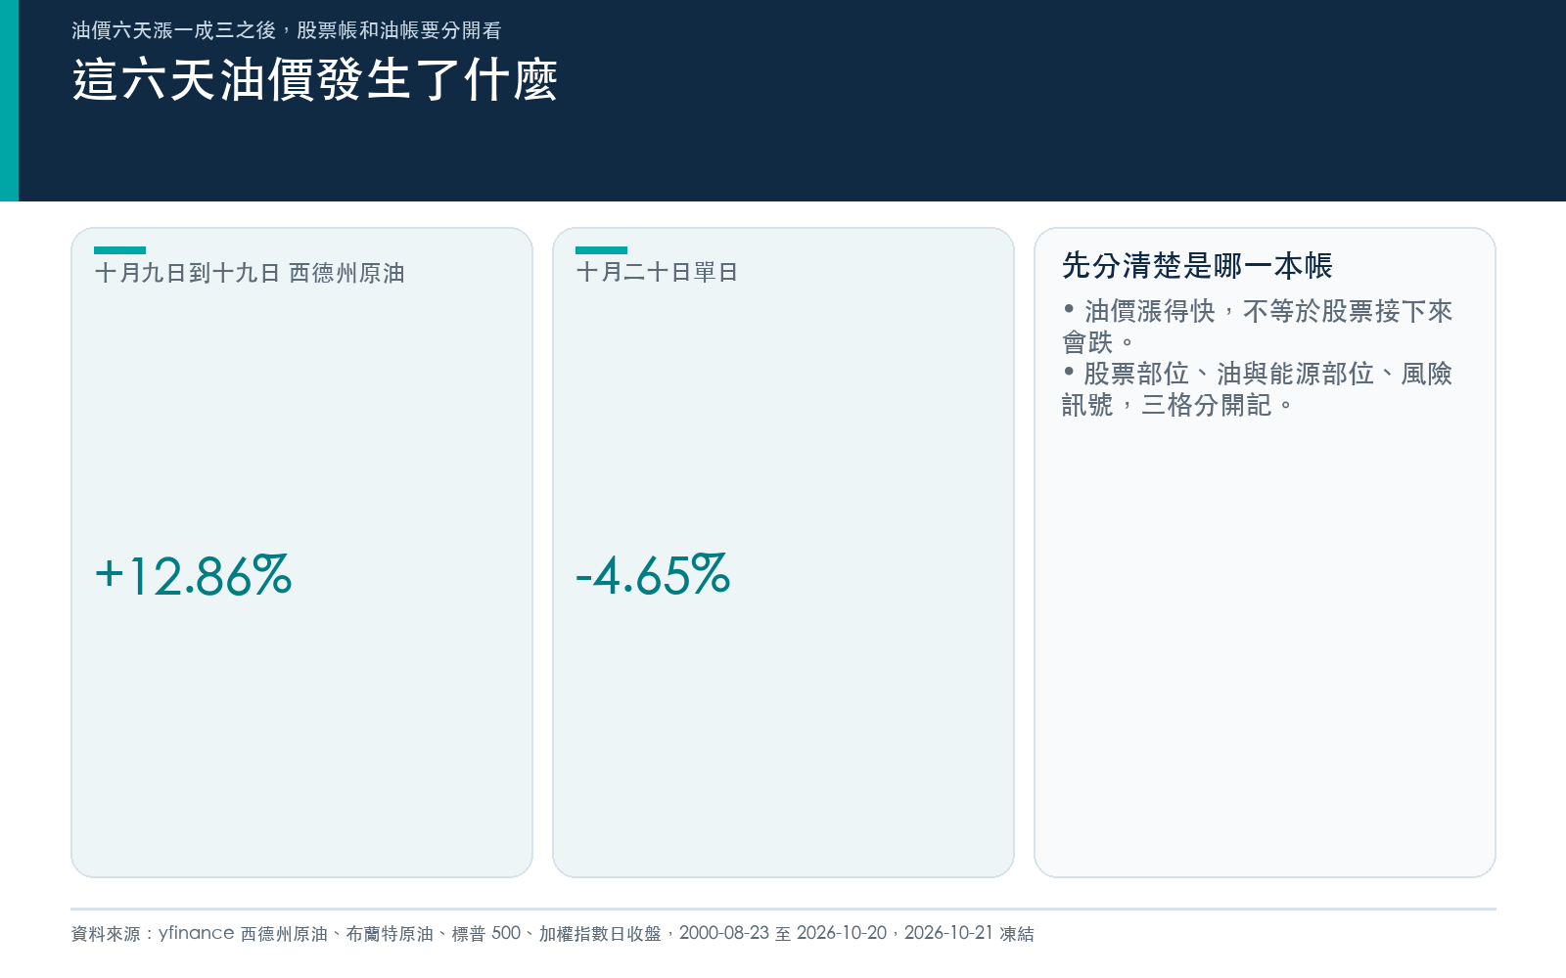Select the -4.65% value

click(x=653, y=575)
